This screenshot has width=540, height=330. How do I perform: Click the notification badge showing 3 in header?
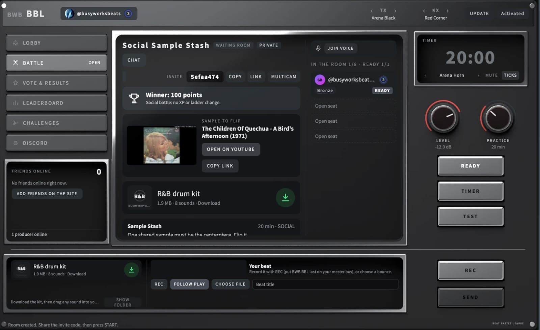(x=128, y=13)
